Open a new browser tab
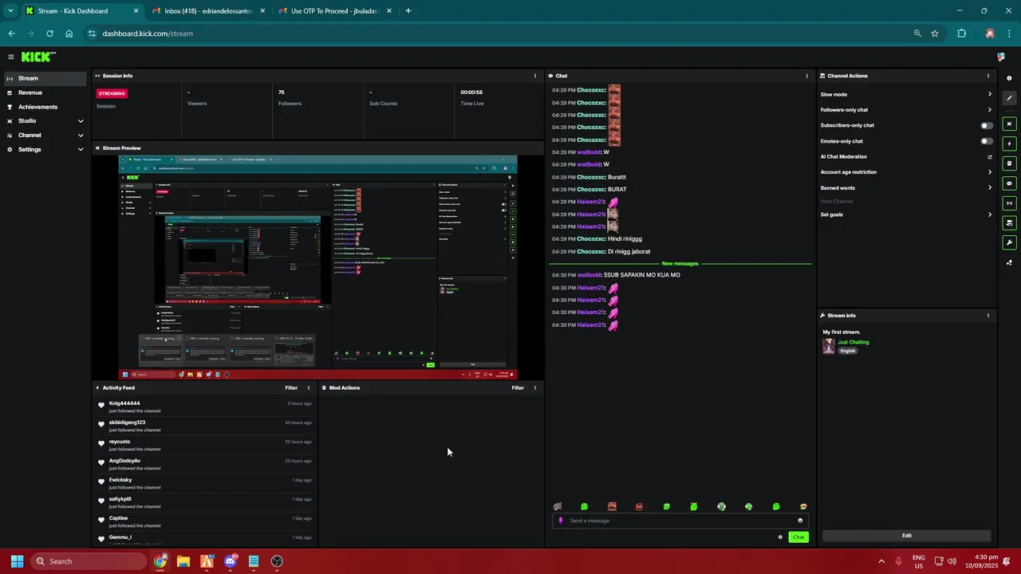The image size is (1021, 574). 408,11
